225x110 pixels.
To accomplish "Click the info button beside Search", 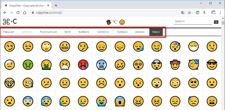I will click(216, 22).
